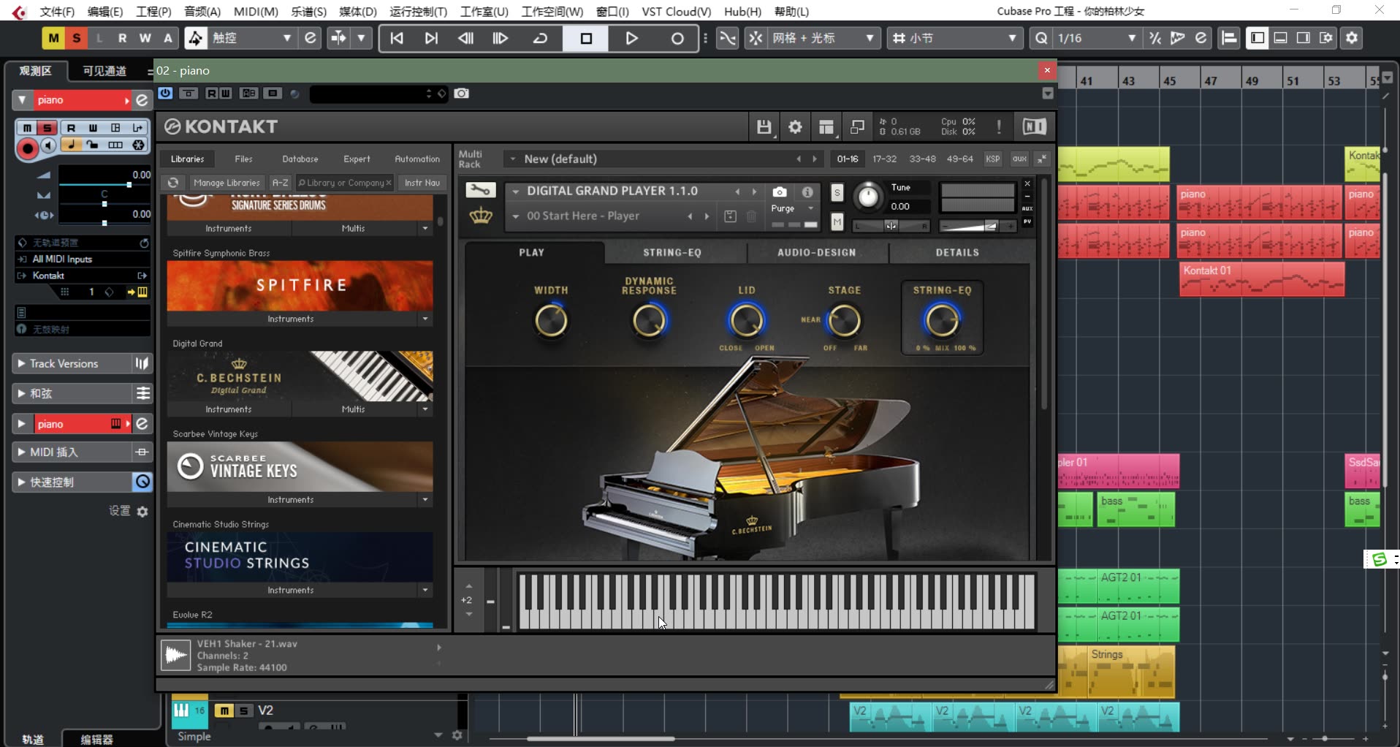
Task: Open MIDI(M) menu
Action: pyautogui.click(x=256, y=12)
